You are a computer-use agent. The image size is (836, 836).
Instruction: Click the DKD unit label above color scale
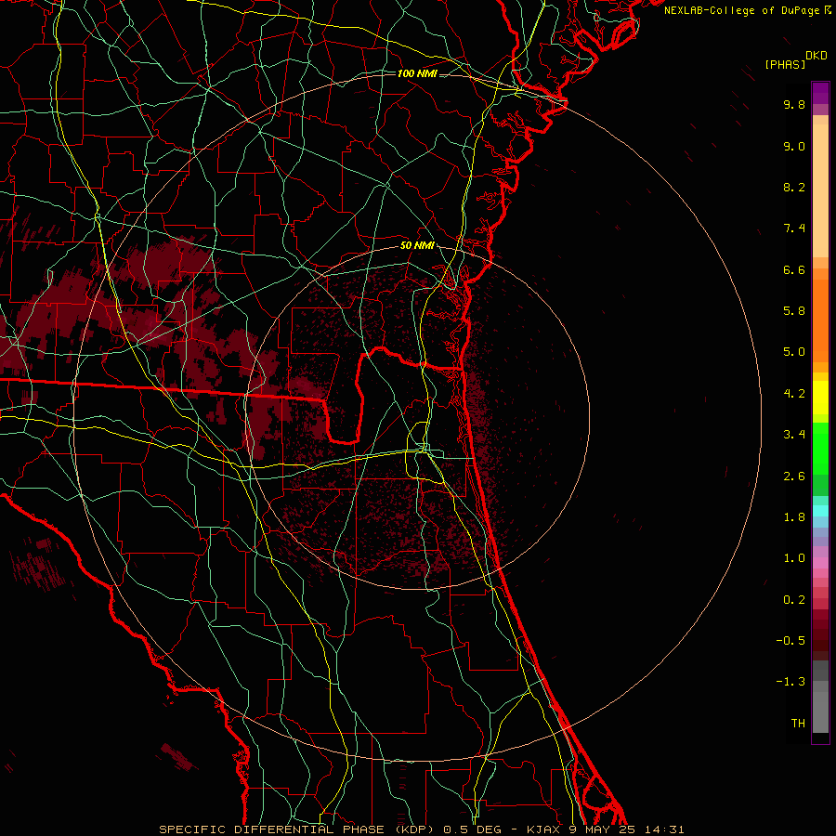(x=816, y=56)
